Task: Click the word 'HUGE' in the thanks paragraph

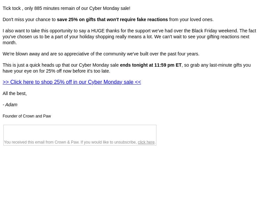Action: tap(98, 31)
